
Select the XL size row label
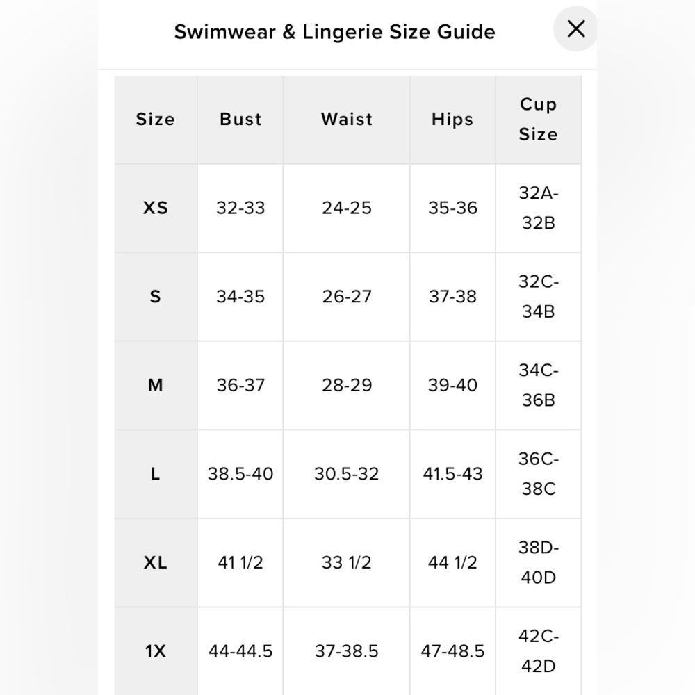click(156, 563)
